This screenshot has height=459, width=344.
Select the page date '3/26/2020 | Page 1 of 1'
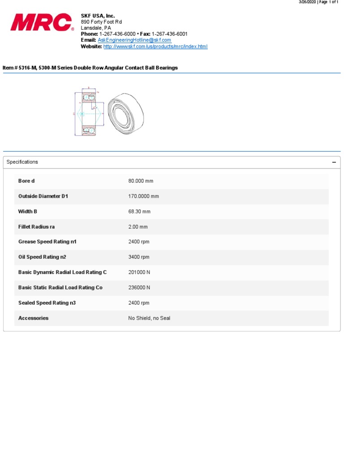click(318, 2)
